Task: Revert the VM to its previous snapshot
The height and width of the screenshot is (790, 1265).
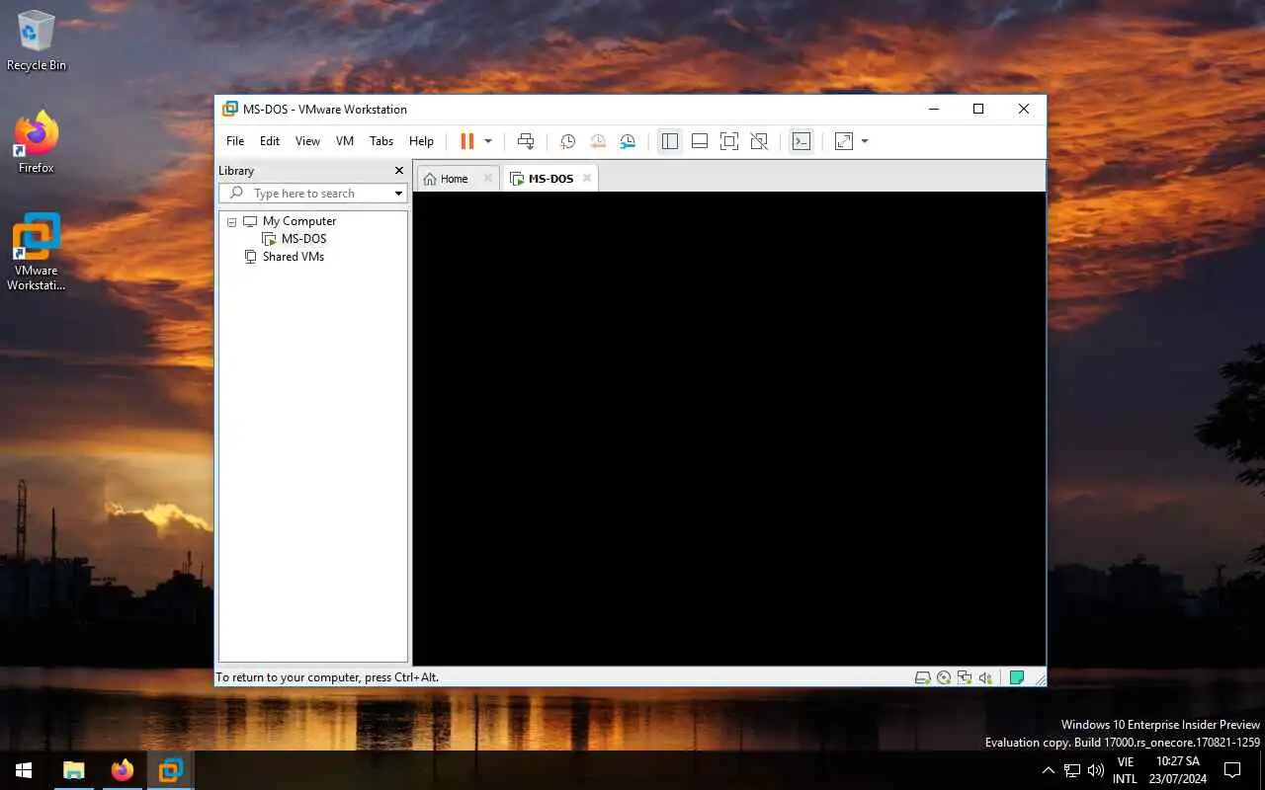Action: point(598,141)
